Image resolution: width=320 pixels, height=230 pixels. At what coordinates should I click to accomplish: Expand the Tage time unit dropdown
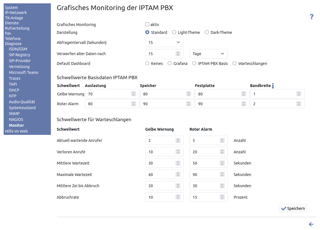(208, 54)
